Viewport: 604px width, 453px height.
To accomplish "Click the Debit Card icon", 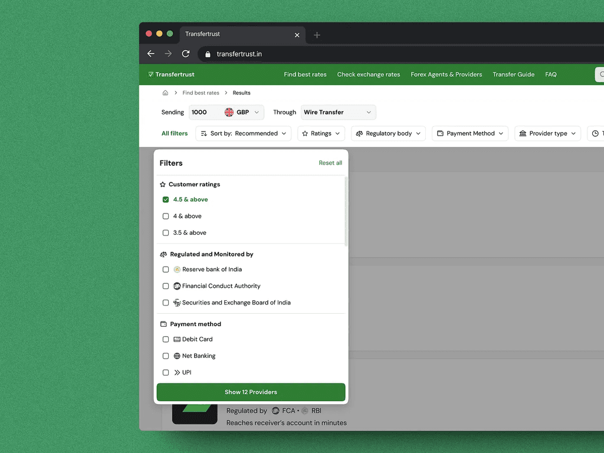I will tap(177, 339).
